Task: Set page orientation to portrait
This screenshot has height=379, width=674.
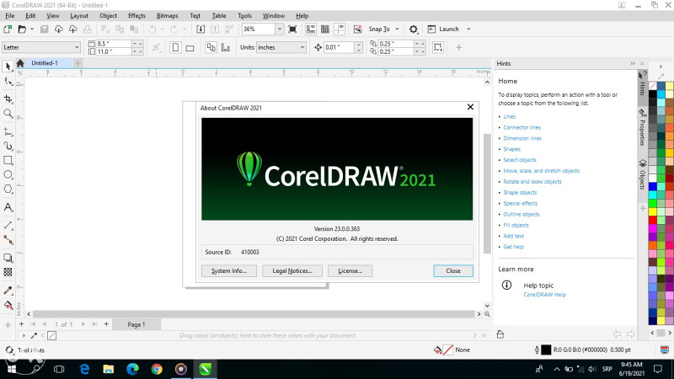Action: click(175, 47)
